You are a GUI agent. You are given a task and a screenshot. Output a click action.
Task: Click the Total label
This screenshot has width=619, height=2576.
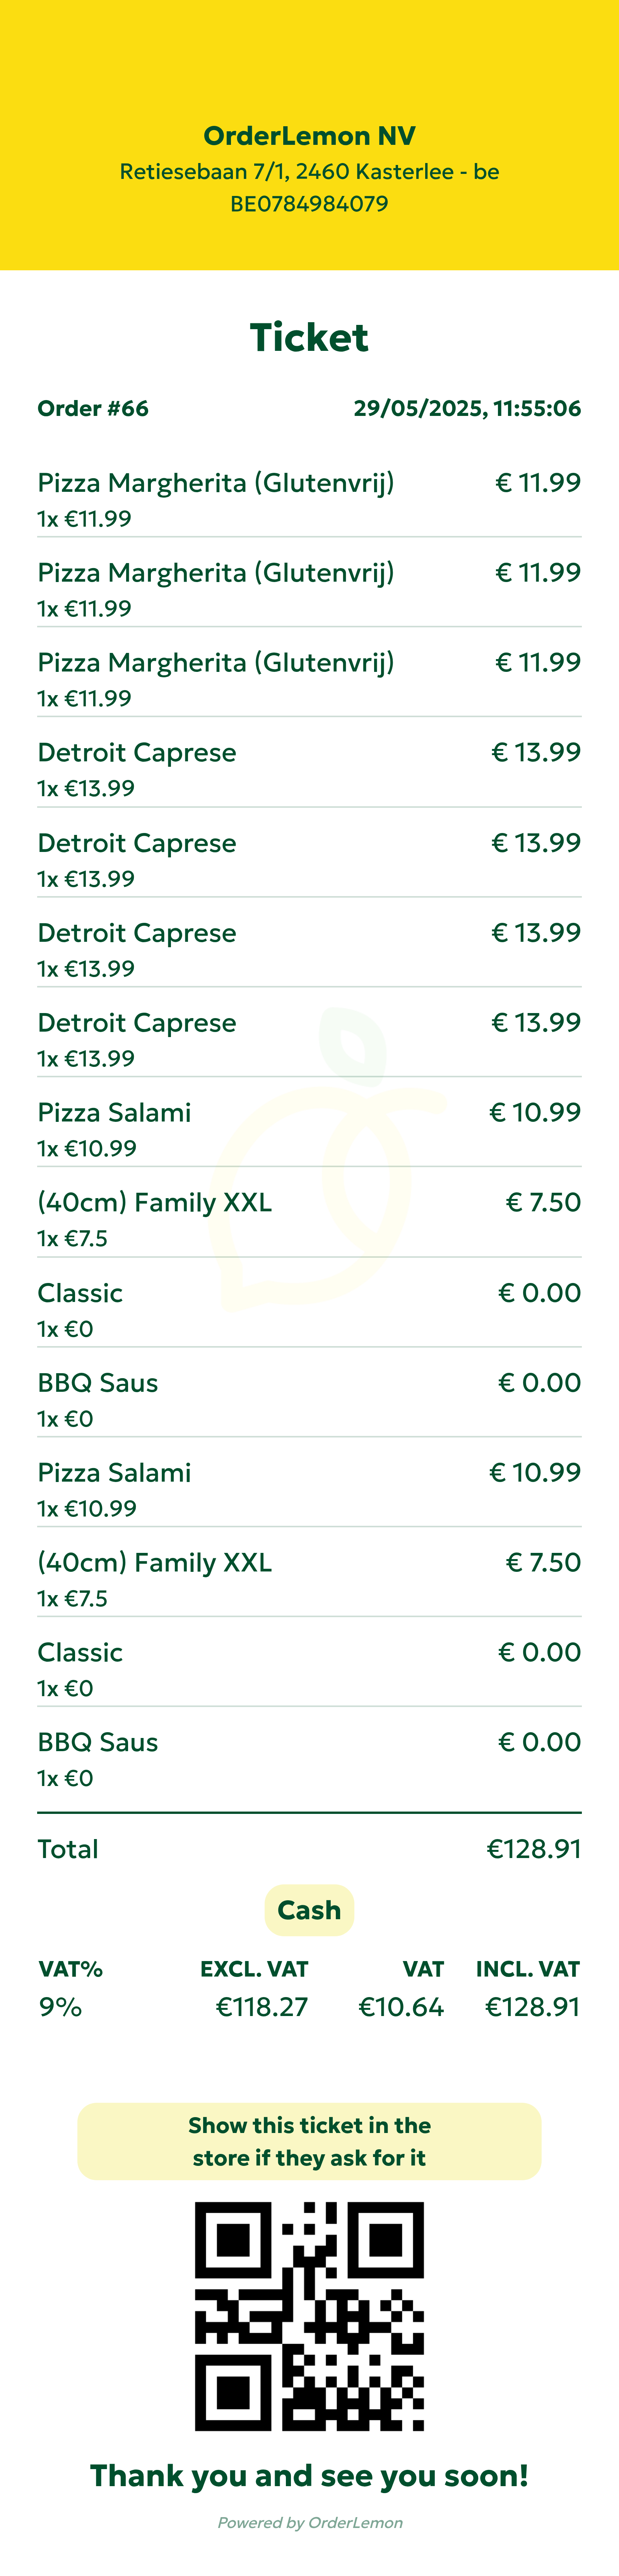click(x=68, y=1849)
